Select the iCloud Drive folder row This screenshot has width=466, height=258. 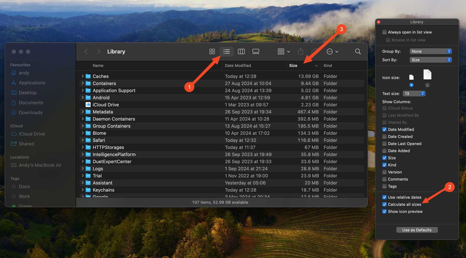coord(222,105)
